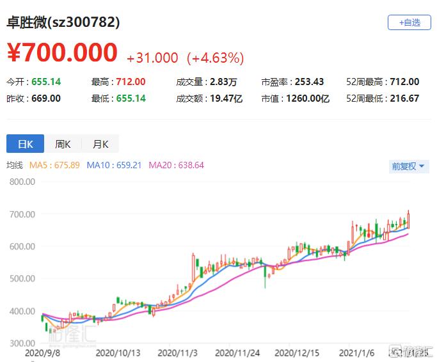Image resolution: width=437 pixels, height=362 pixels.
Task: Click the percentage change (+4.63%)
Action: pos(215,58)
